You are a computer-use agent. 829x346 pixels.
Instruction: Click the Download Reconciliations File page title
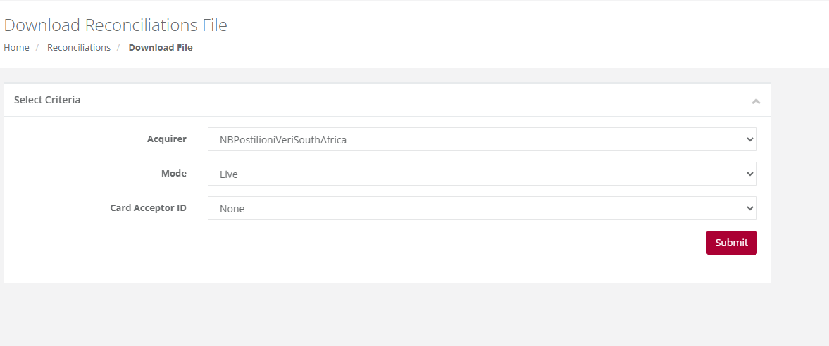(x=116, y=25)
